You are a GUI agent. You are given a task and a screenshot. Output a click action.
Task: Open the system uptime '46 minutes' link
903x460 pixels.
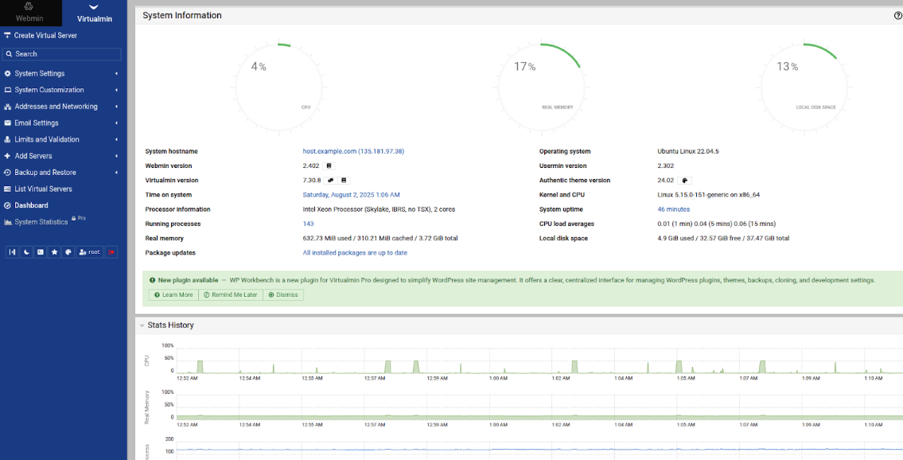(674, 209)
